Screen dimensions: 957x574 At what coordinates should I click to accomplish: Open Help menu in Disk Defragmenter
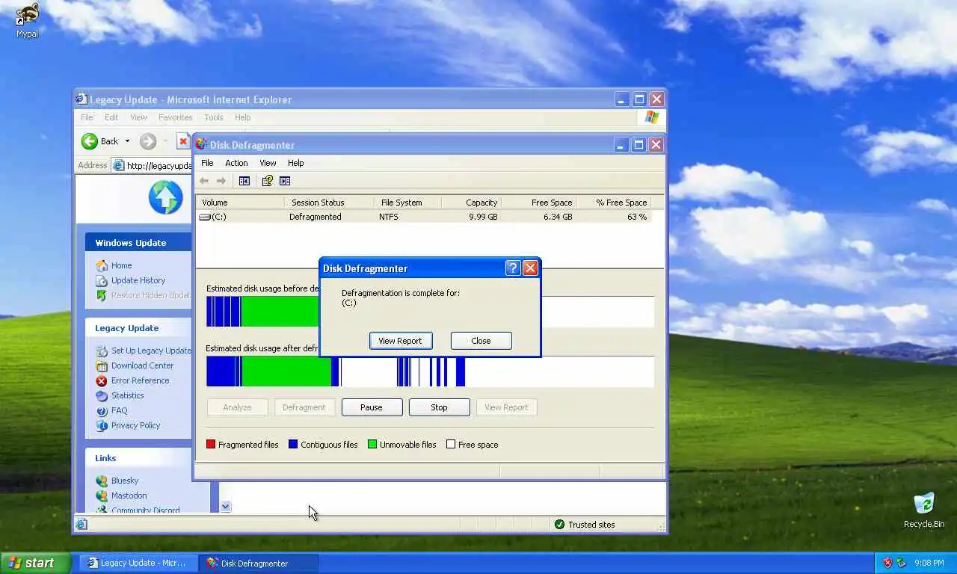point(296,163)
